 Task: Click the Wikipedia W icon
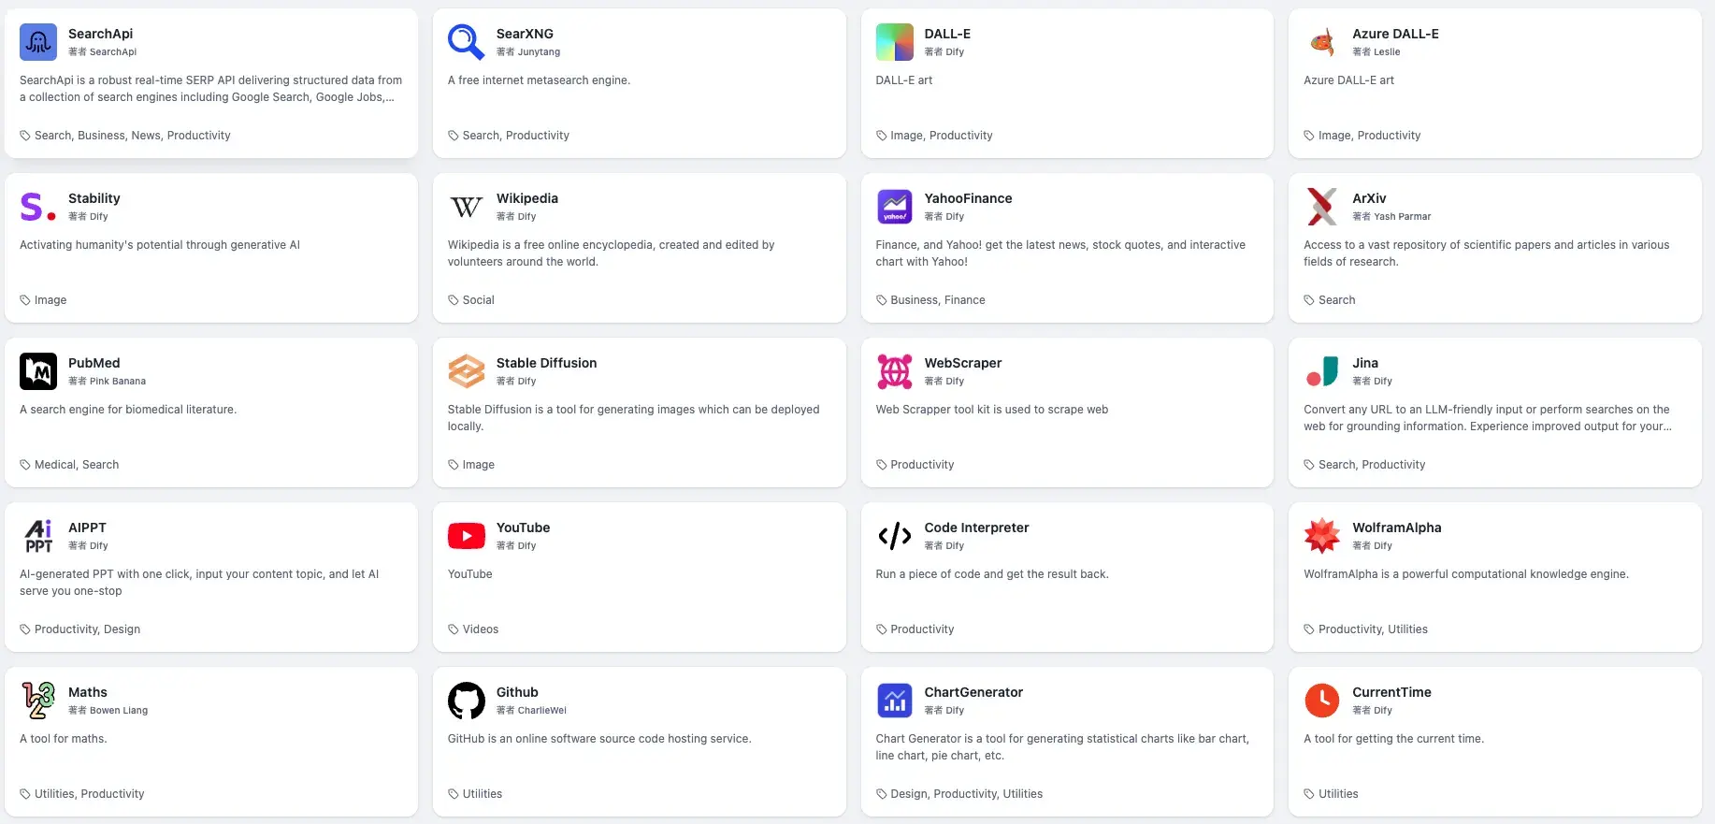point(466,207)
